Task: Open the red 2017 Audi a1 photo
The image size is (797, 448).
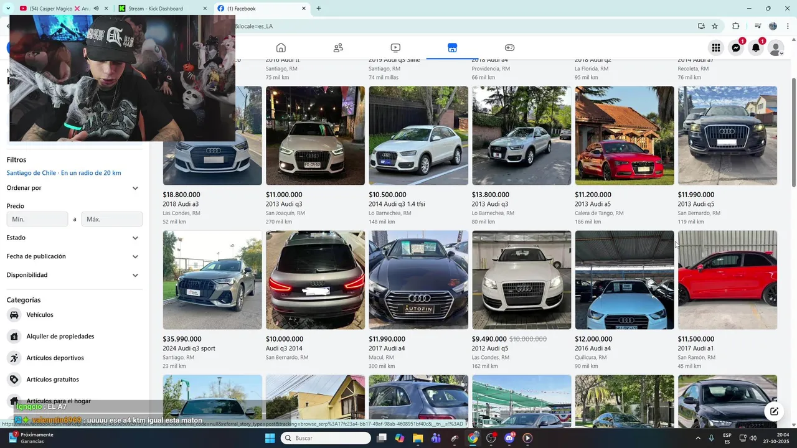Action: (727, 280)
